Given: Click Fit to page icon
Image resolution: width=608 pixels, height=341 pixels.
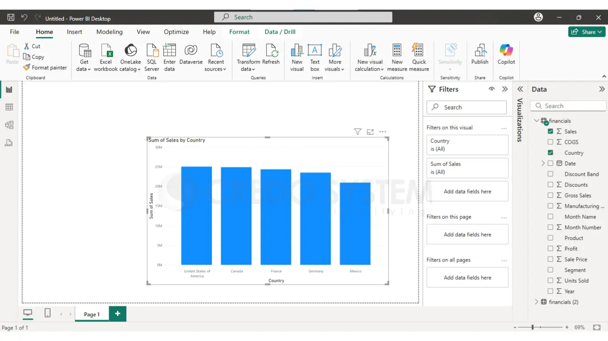Looking at the screenshot, I should point(597,327).
